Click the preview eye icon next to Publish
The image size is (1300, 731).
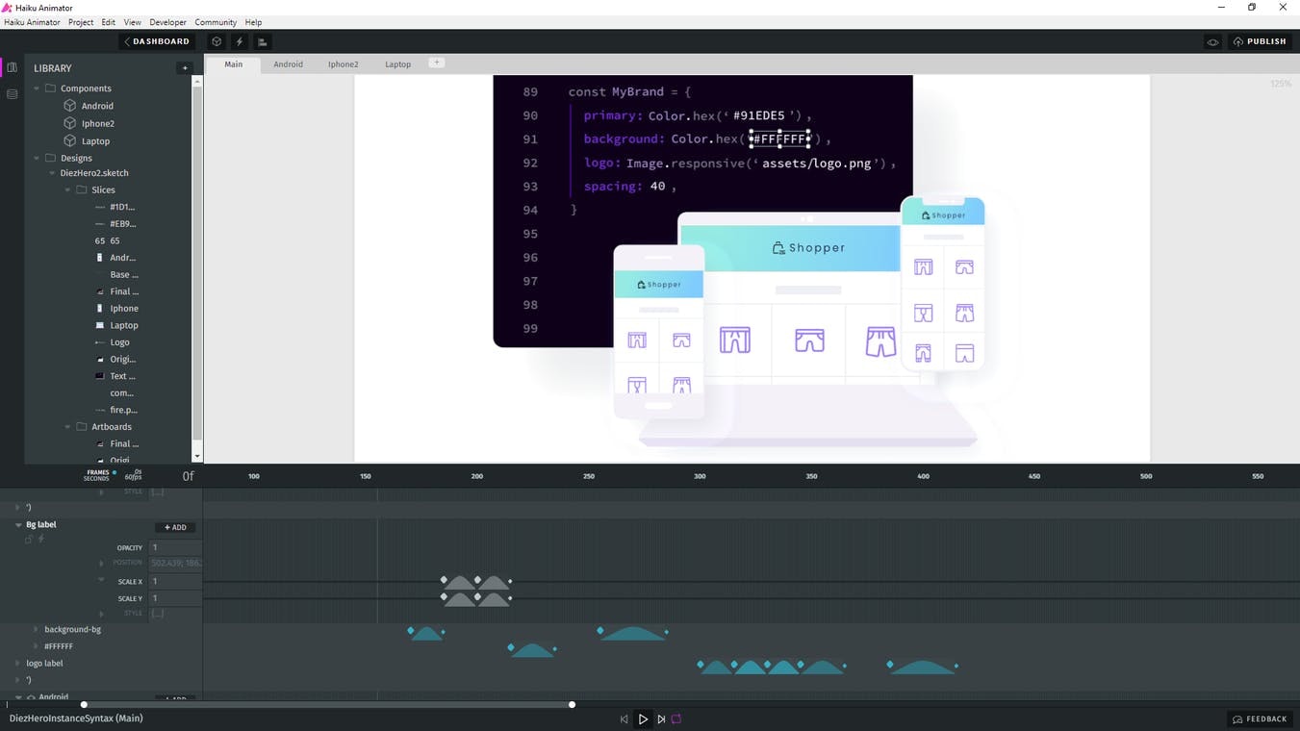click(1212, 41)
